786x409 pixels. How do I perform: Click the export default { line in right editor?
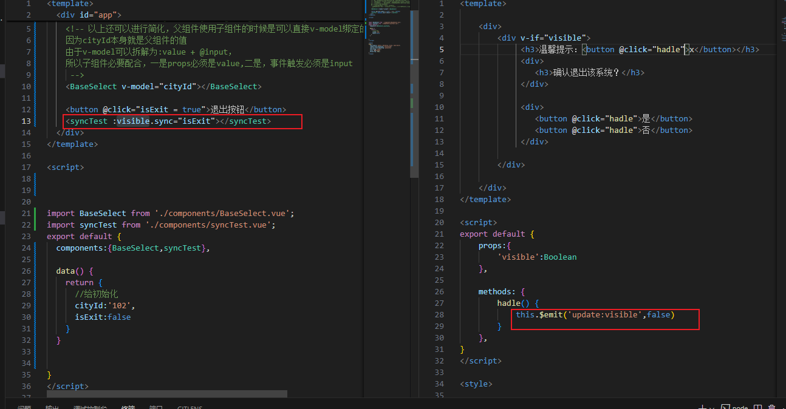pos(497,234)
